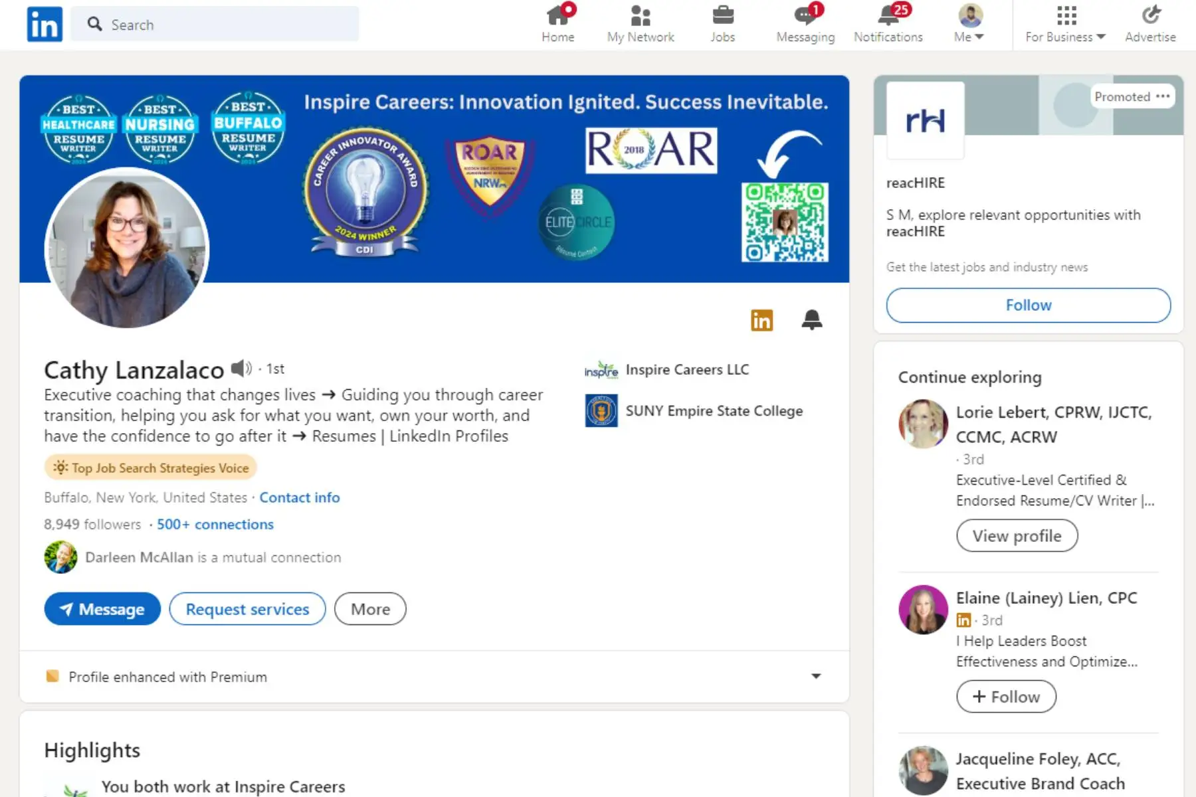Click Lorie Lebert's profile picture
Viewport: 1196px width, 797px height.
[923, 424]
